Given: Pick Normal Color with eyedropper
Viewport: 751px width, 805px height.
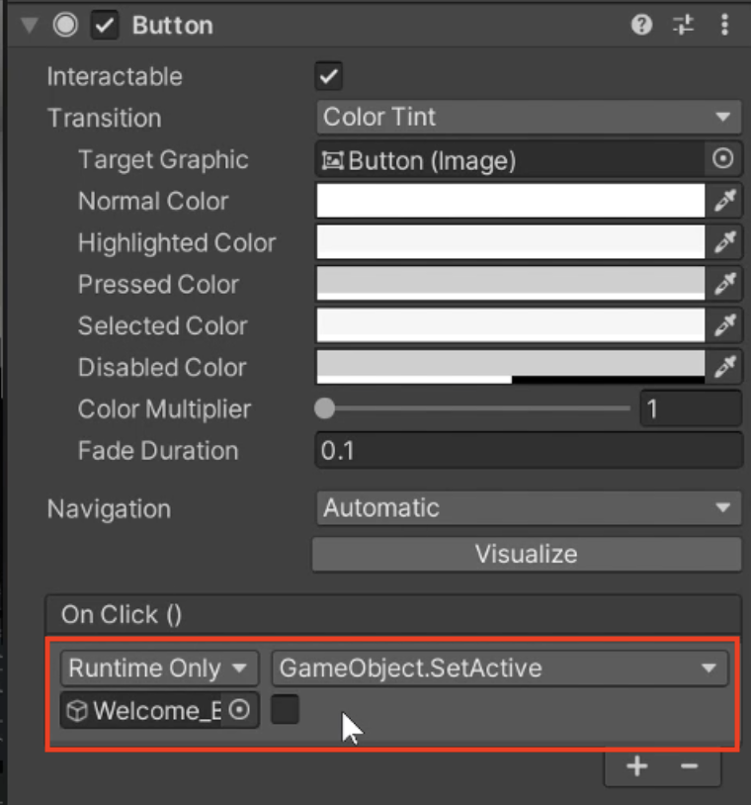Looking at the screenshot, I should pos(725,202).
